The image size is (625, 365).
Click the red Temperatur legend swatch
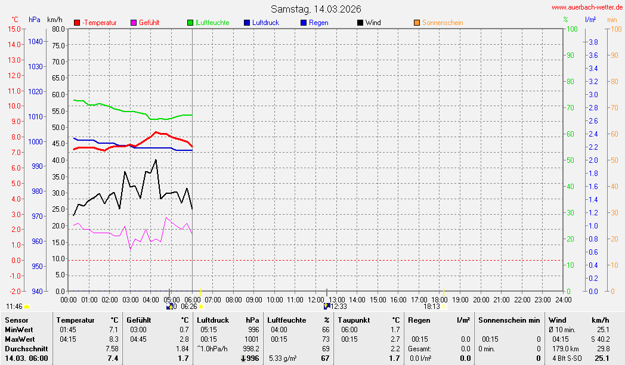[77, 23]
